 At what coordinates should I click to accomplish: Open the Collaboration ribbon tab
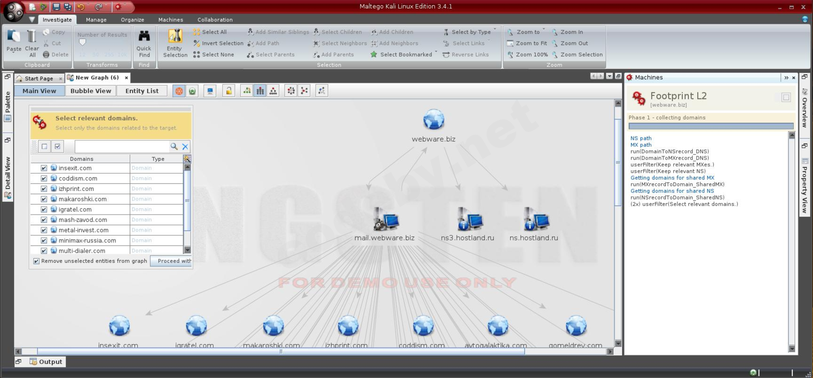(x=215, y=20)
